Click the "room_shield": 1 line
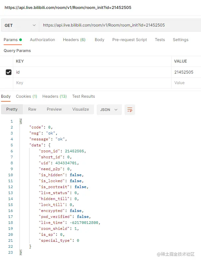The height and width of the screenshot is (263, 201). (x=59, y=229)
